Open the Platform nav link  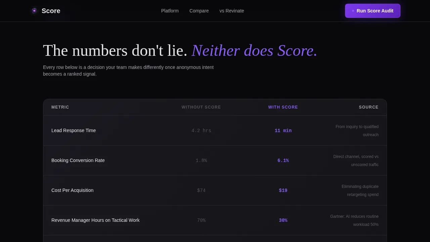pyautogui.click(x=170, y=11)
